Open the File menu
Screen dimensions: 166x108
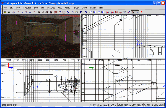(x=5, y=8)
